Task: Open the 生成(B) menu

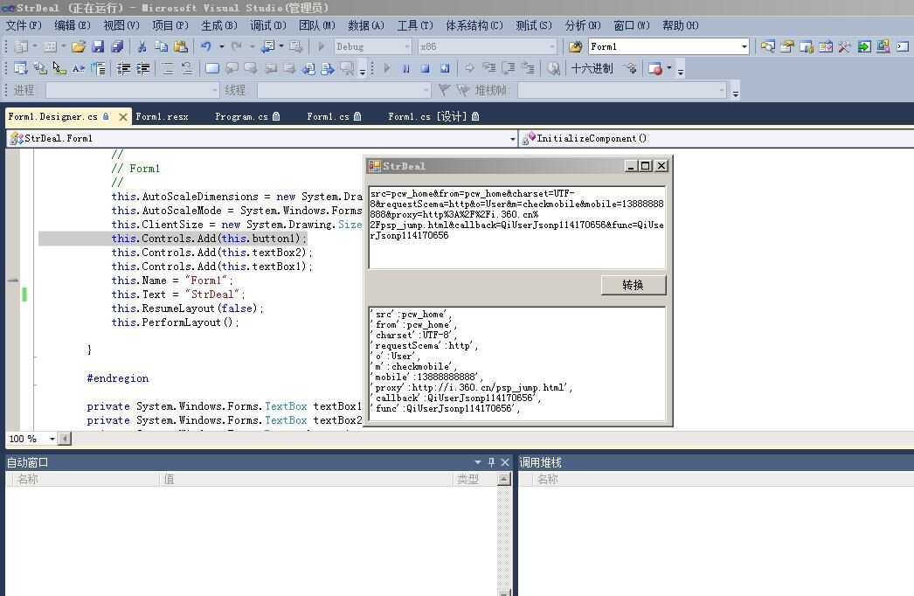Action: coord(219,25)
